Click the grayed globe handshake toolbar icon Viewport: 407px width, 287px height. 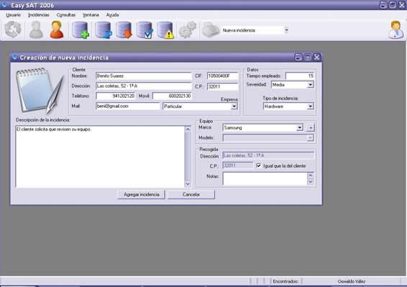[x=13, y=29]
